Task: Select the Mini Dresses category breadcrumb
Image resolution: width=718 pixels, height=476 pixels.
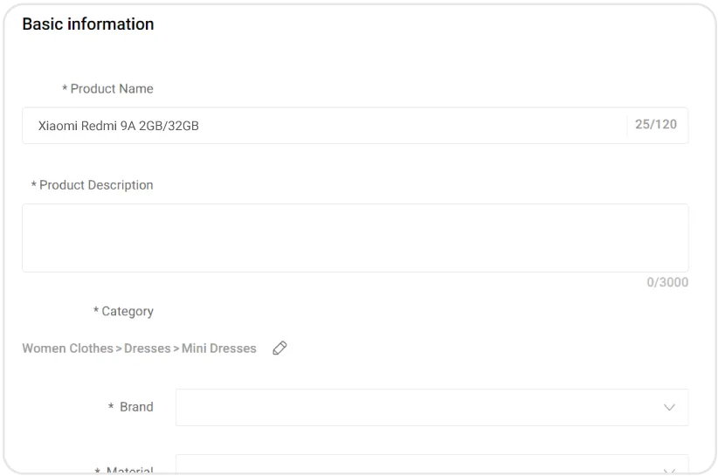Action: [219, 348]
